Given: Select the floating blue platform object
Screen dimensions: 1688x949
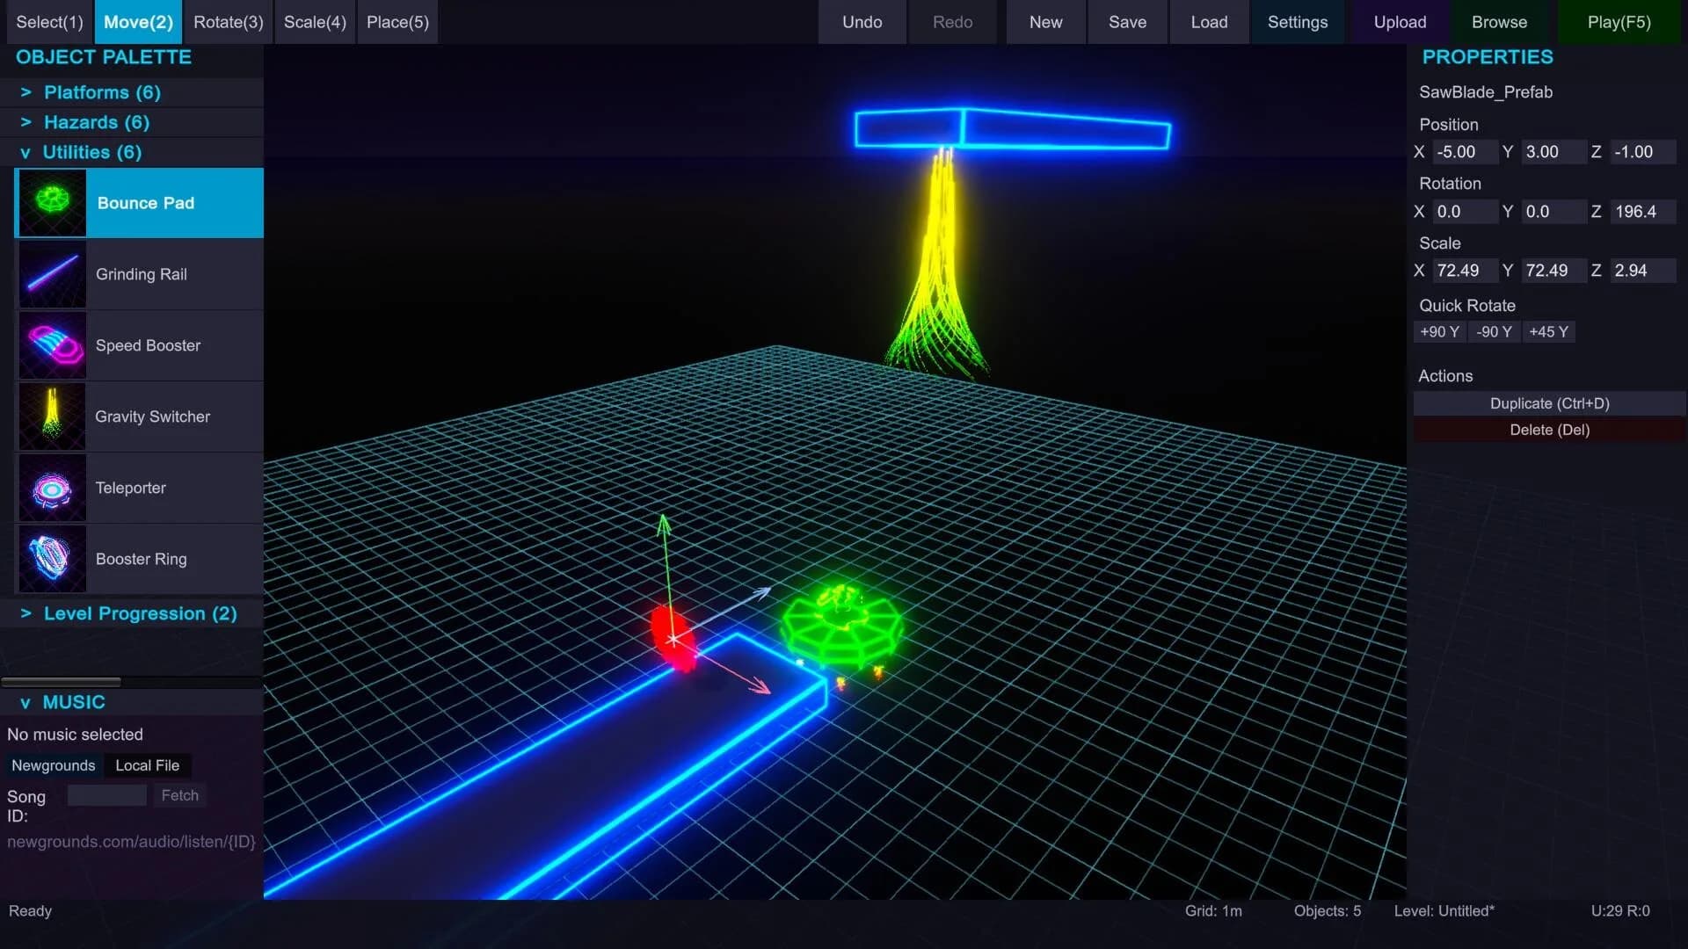Looking at the screenshot, I should (x=1012, y=129).
